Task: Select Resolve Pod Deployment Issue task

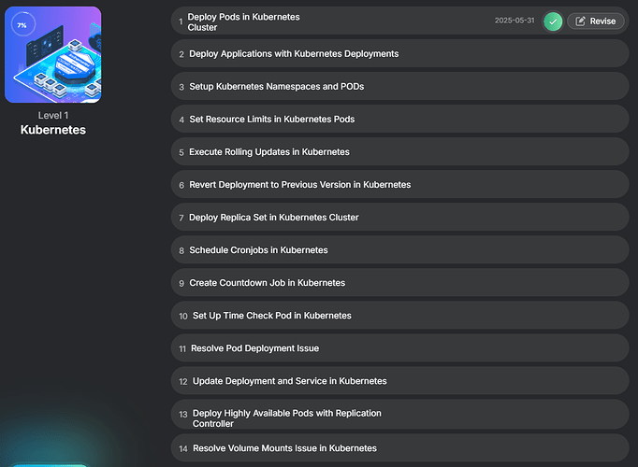Action: point(254,348)
